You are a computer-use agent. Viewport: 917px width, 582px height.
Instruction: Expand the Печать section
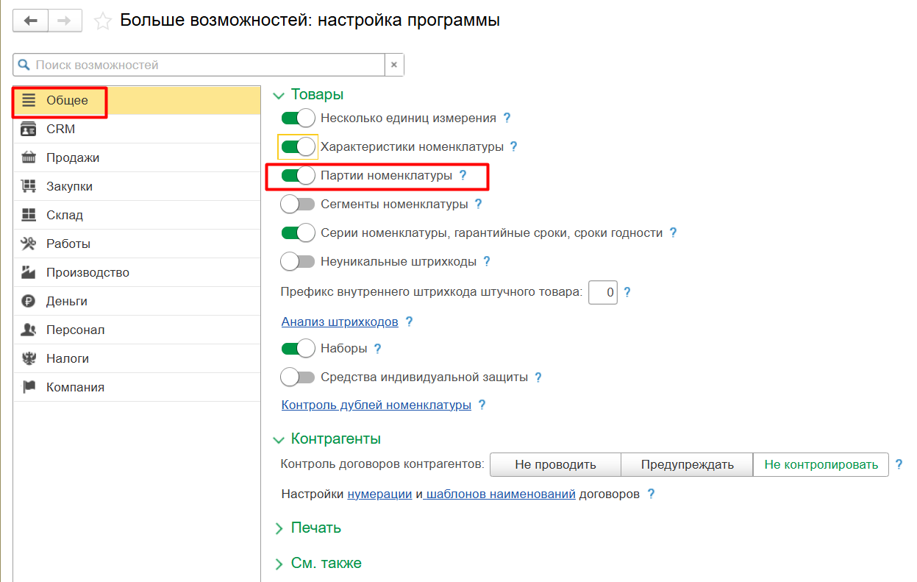point(279,528)
